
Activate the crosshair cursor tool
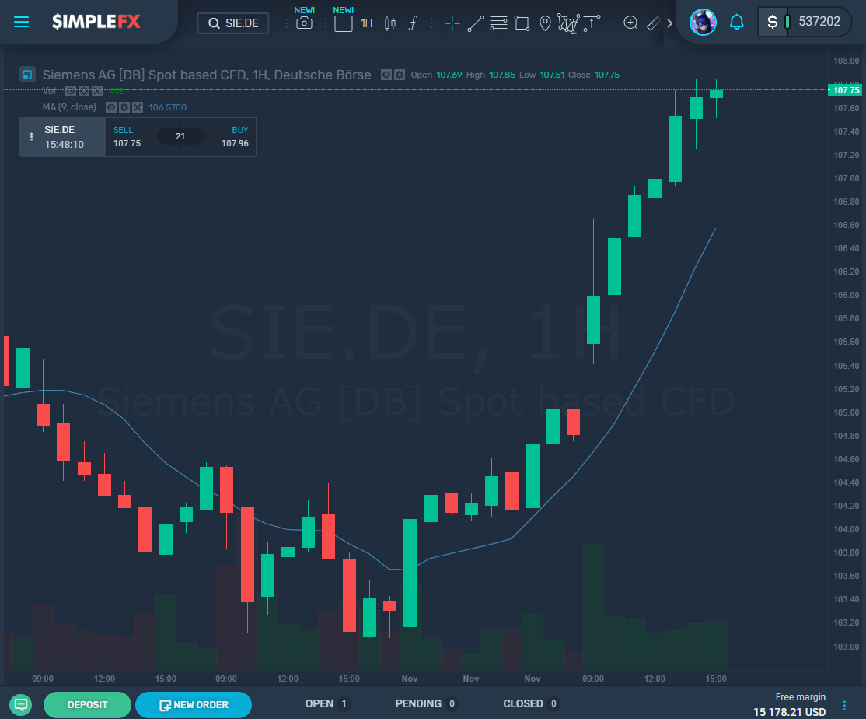click(x=452, y=23)
